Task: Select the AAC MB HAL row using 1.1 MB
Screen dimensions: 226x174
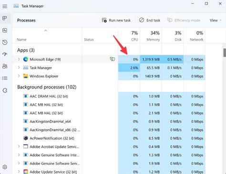Action: (x=109, y=105)
